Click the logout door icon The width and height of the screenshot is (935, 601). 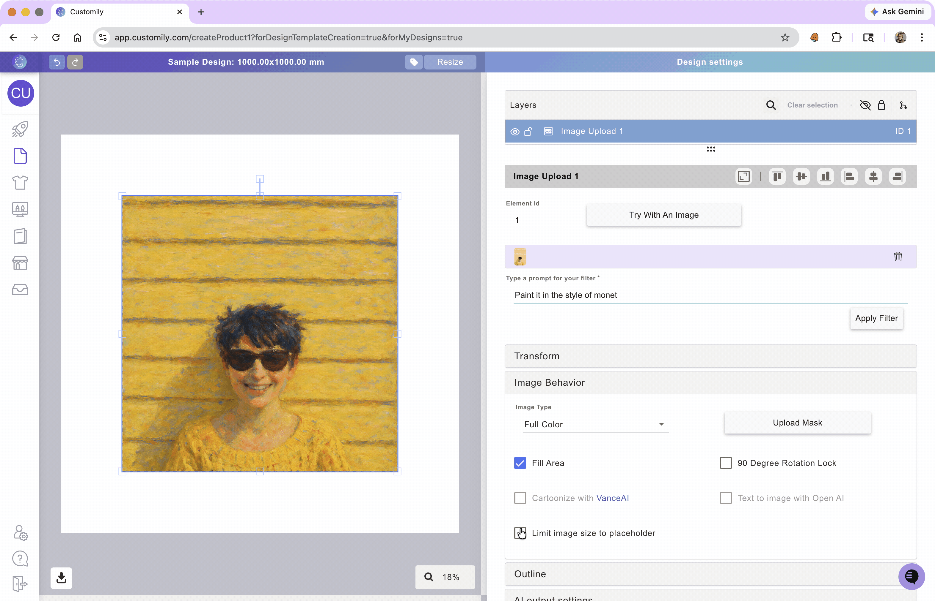click(x=20, y=584)
